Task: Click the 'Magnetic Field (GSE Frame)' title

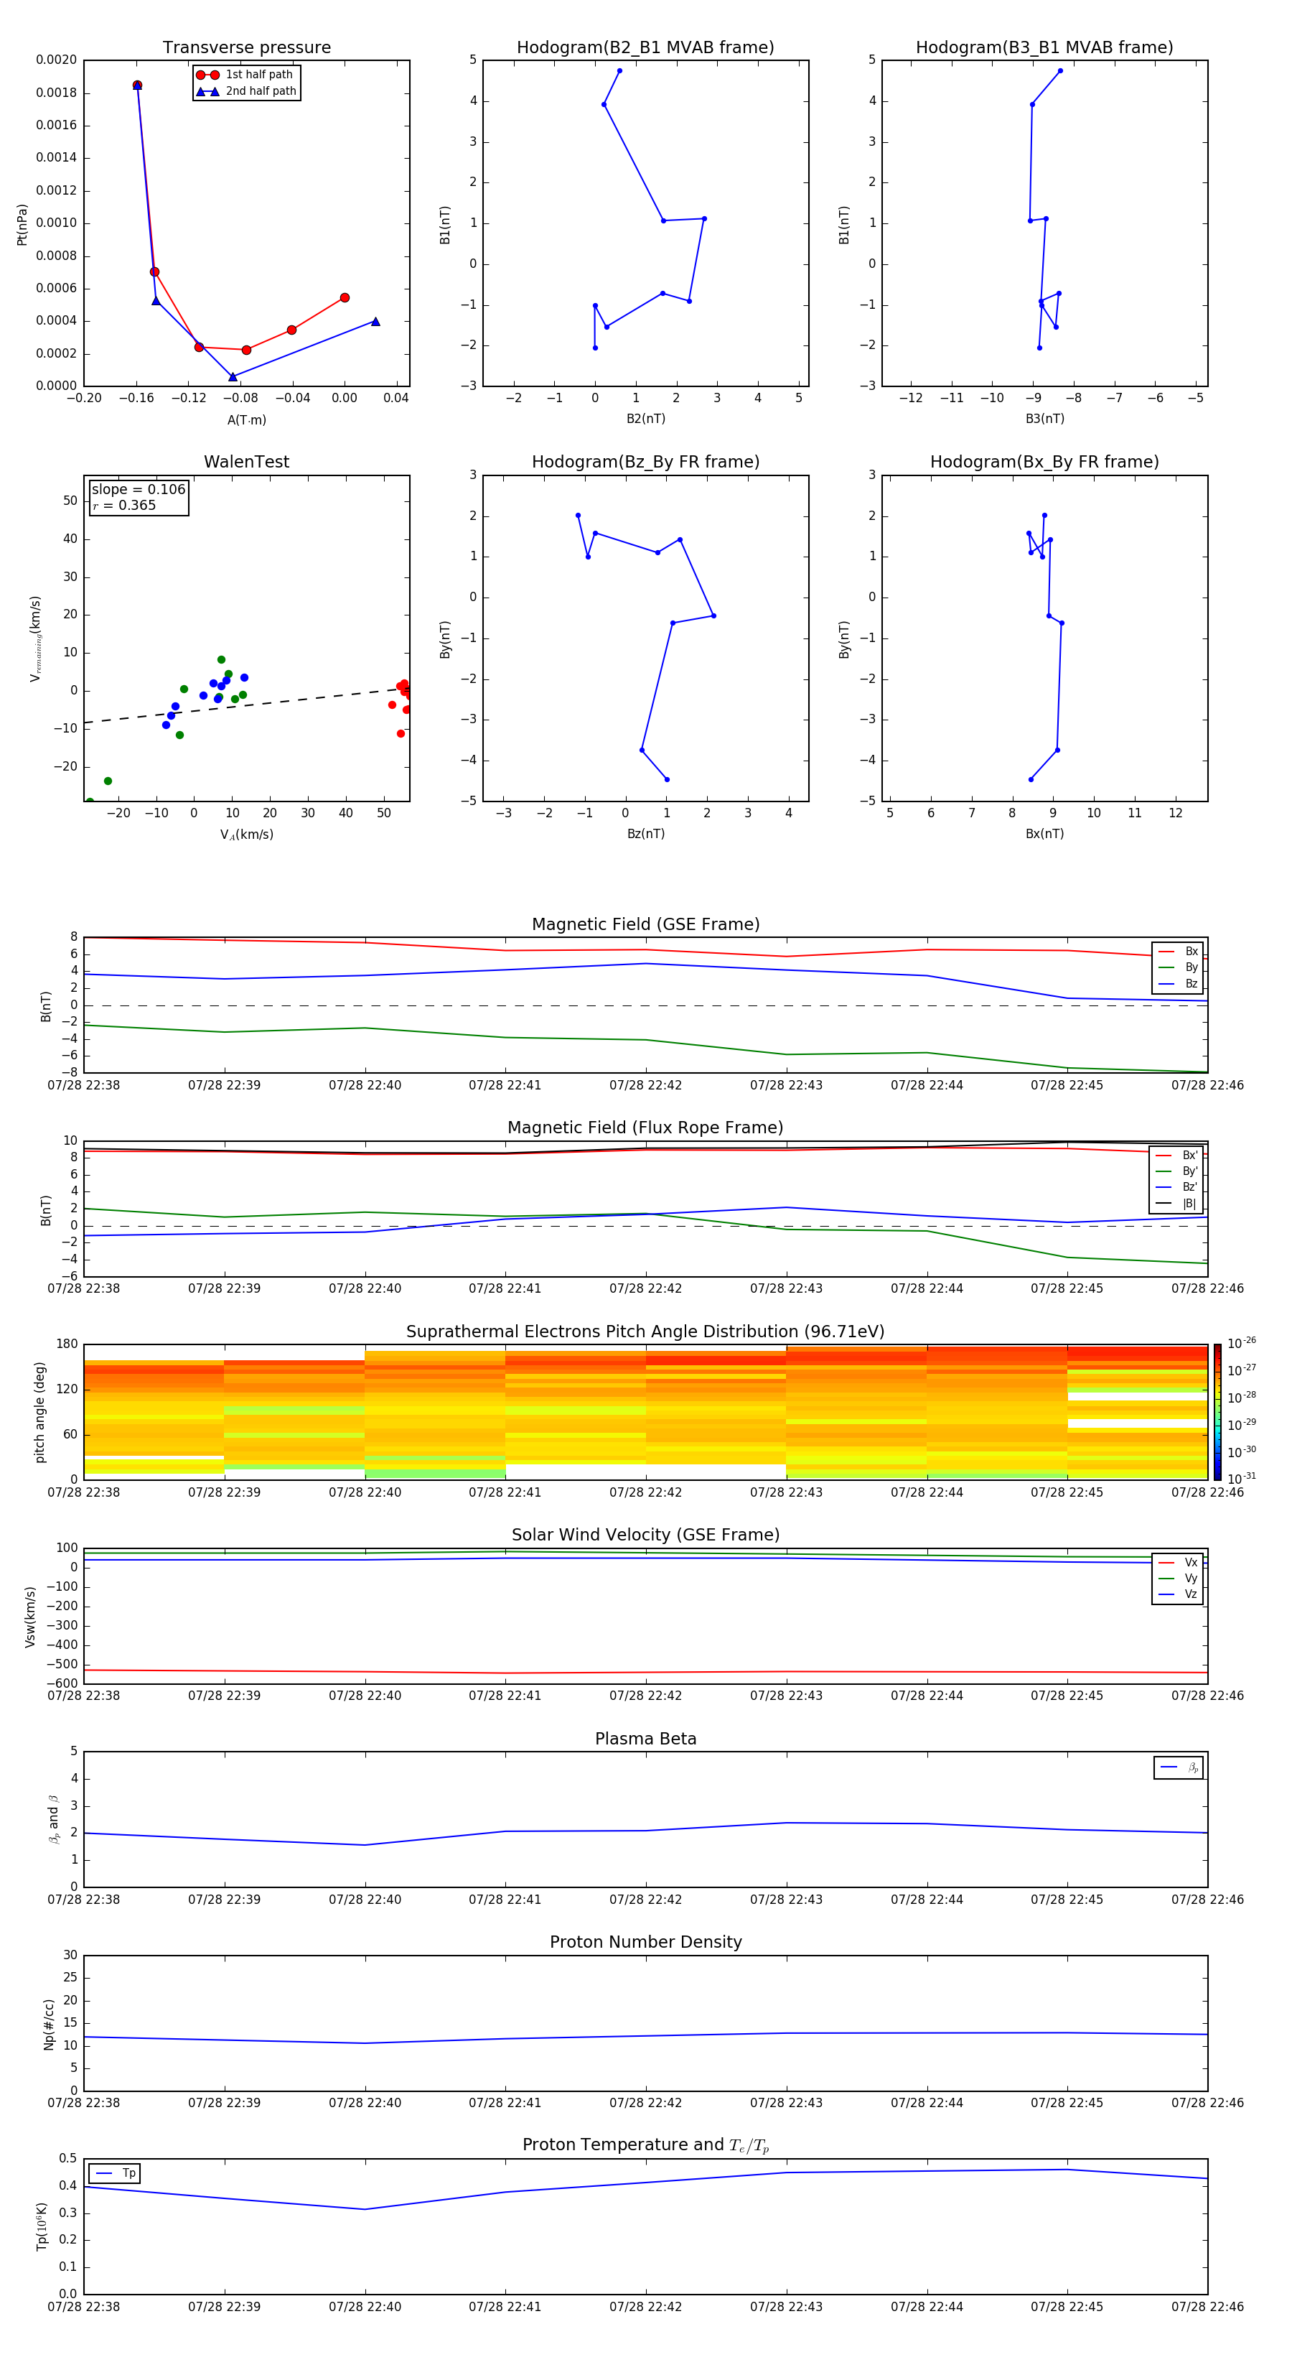Action: (x=645, y=924)
